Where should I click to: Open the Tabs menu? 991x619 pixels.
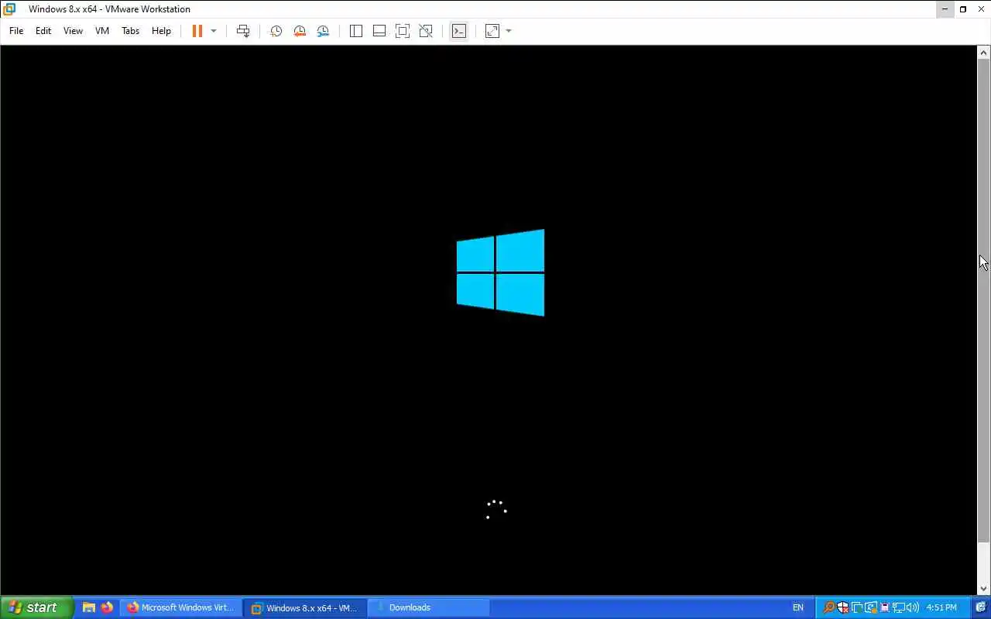(x=130, y=31)
